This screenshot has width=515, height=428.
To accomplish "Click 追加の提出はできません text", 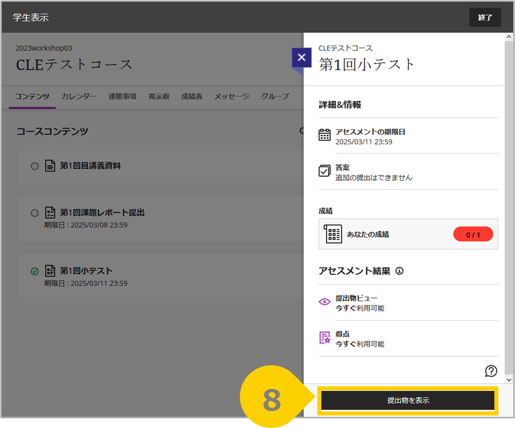I will [374, 177].
